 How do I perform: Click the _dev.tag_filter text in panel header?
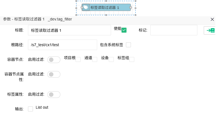click(60, 19)
